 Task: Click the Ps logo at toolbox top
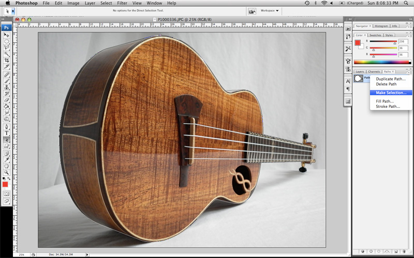coord(6,28)
